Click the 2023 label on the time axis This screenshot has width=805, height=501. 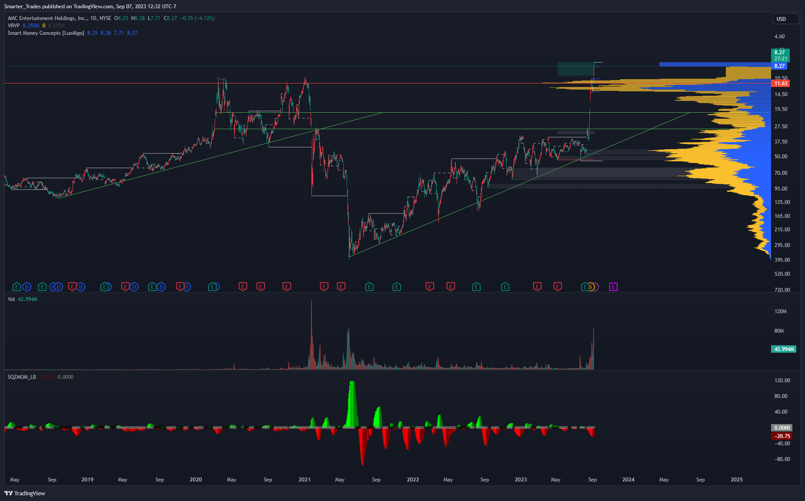click(521, 480)
